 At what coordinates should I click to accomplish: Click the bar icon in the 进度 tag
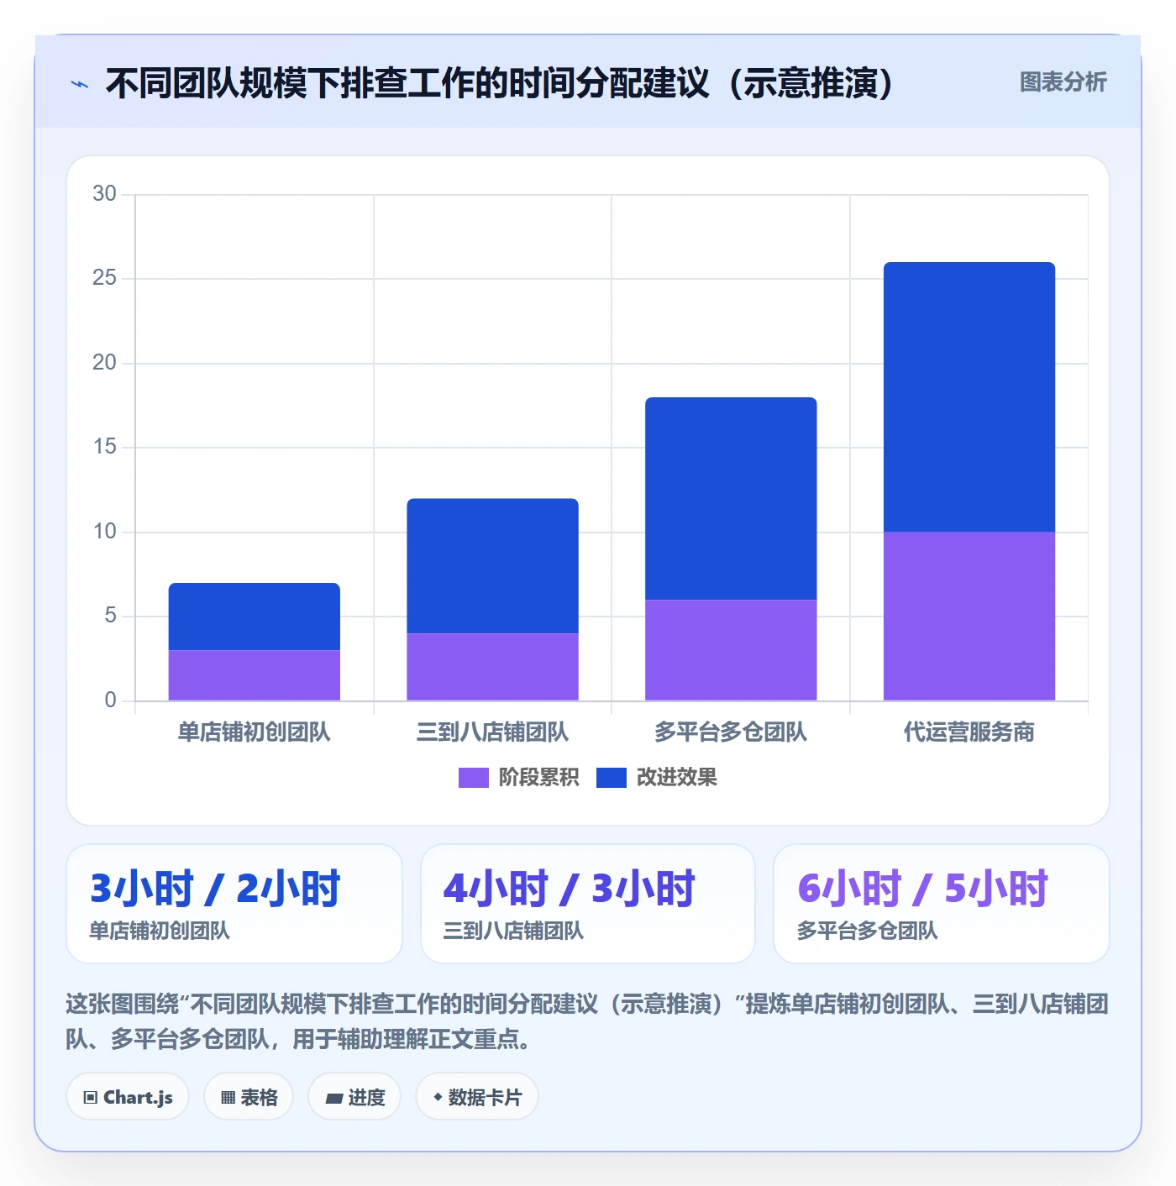pyautogui.click(x=333, y=1099)
